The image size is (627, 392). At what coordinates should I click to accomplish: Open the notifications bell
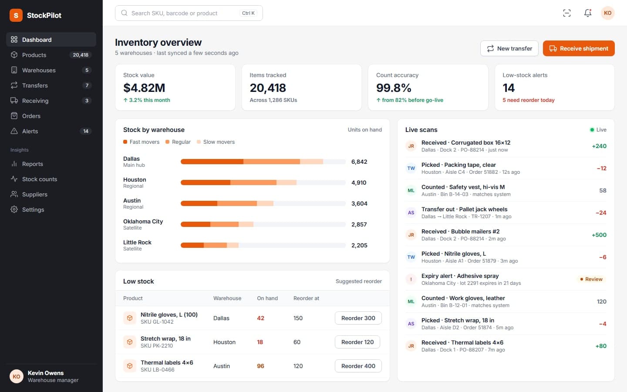[588, 13]
